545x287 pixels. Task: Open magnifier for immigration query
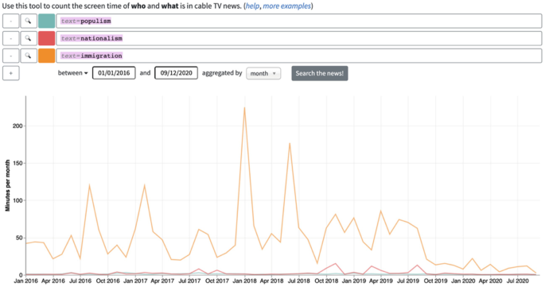pos(29,56)
